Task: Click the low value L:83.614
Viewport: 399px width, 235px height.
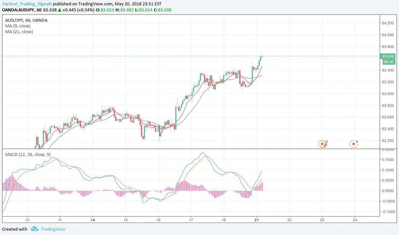Action: [x=144, y=10]
